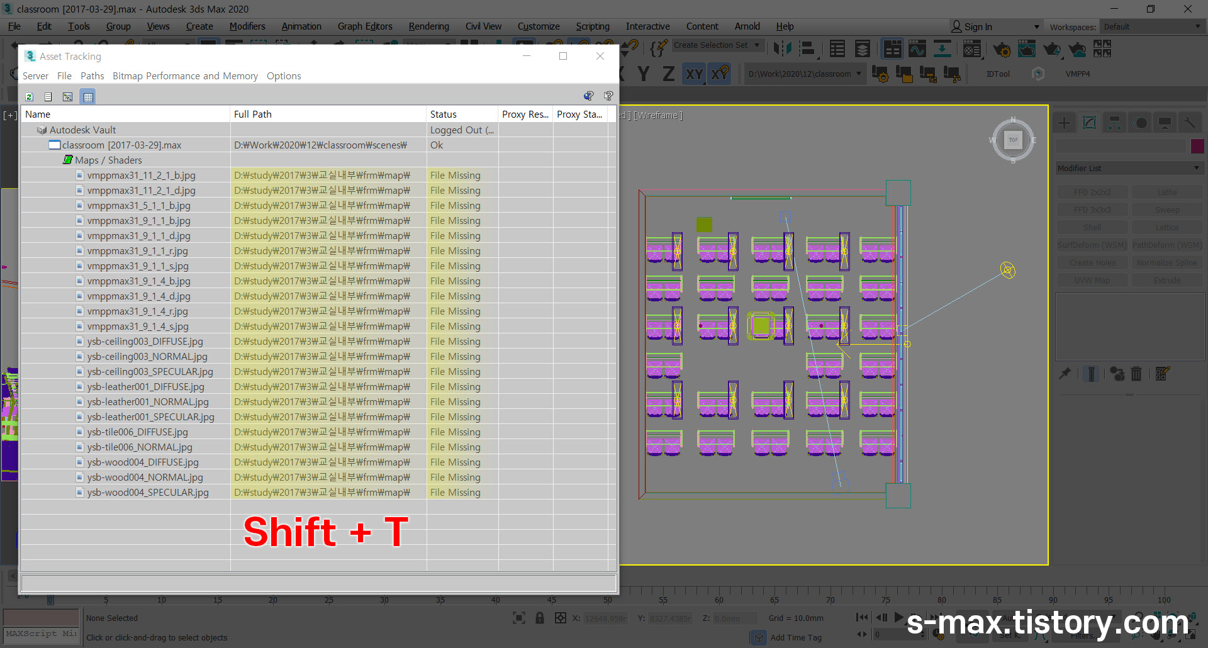Open project path D:\Work\2020\12\classroom dropdown
The image size is (1208, 648).
coord(804,74)
